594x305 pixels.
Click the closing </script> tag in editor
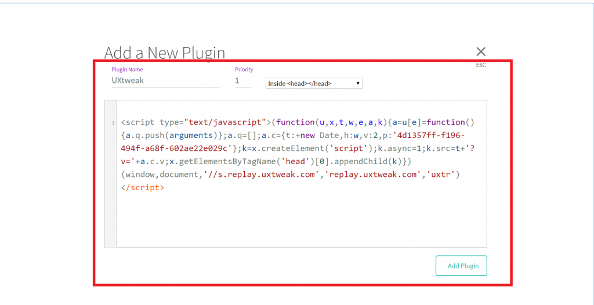point(143,187)
